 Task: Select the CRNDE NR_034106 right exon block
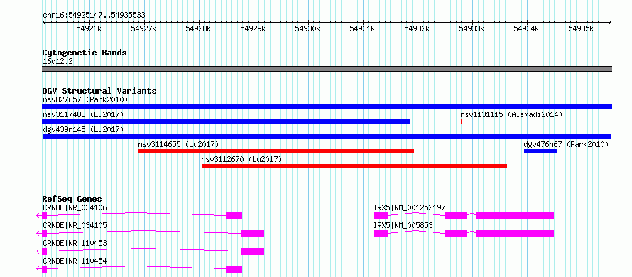[234, 216]
